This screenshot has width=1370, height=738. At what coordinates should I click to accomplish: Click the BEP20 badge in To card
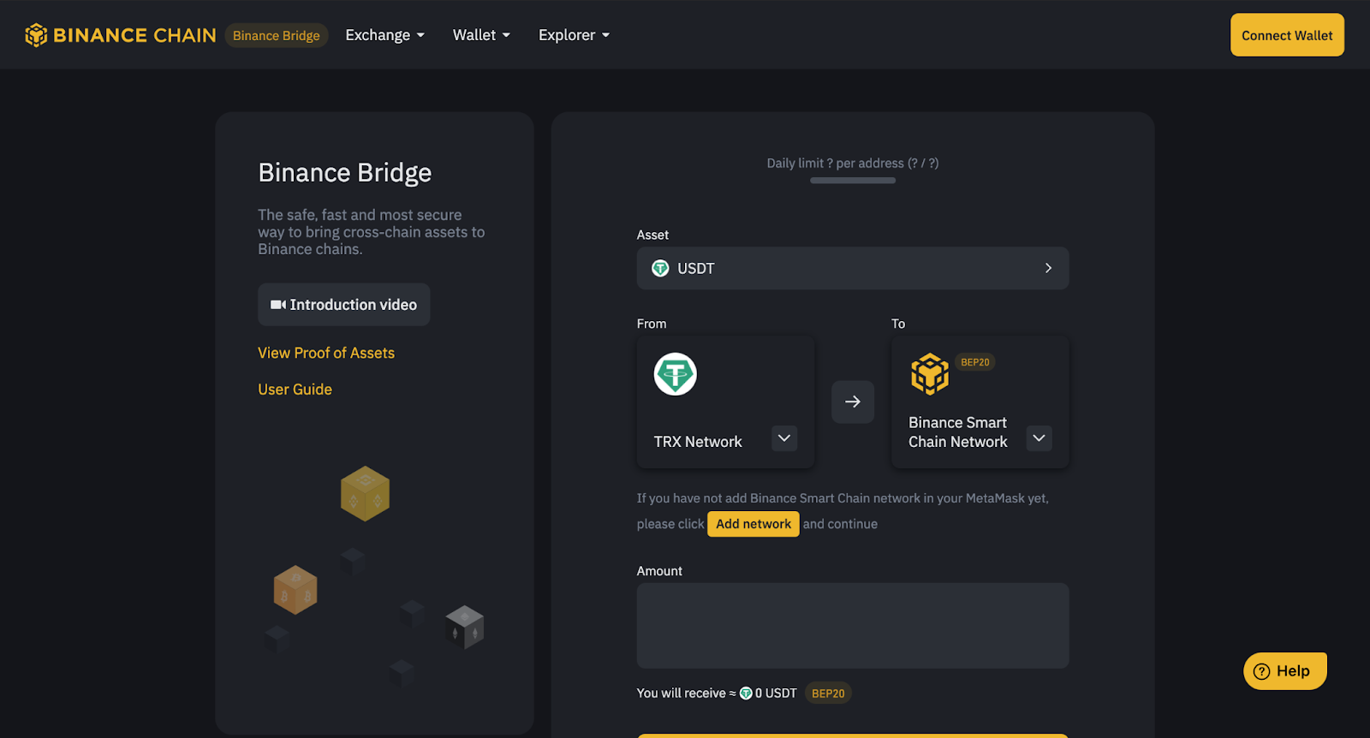coord(974,362)
